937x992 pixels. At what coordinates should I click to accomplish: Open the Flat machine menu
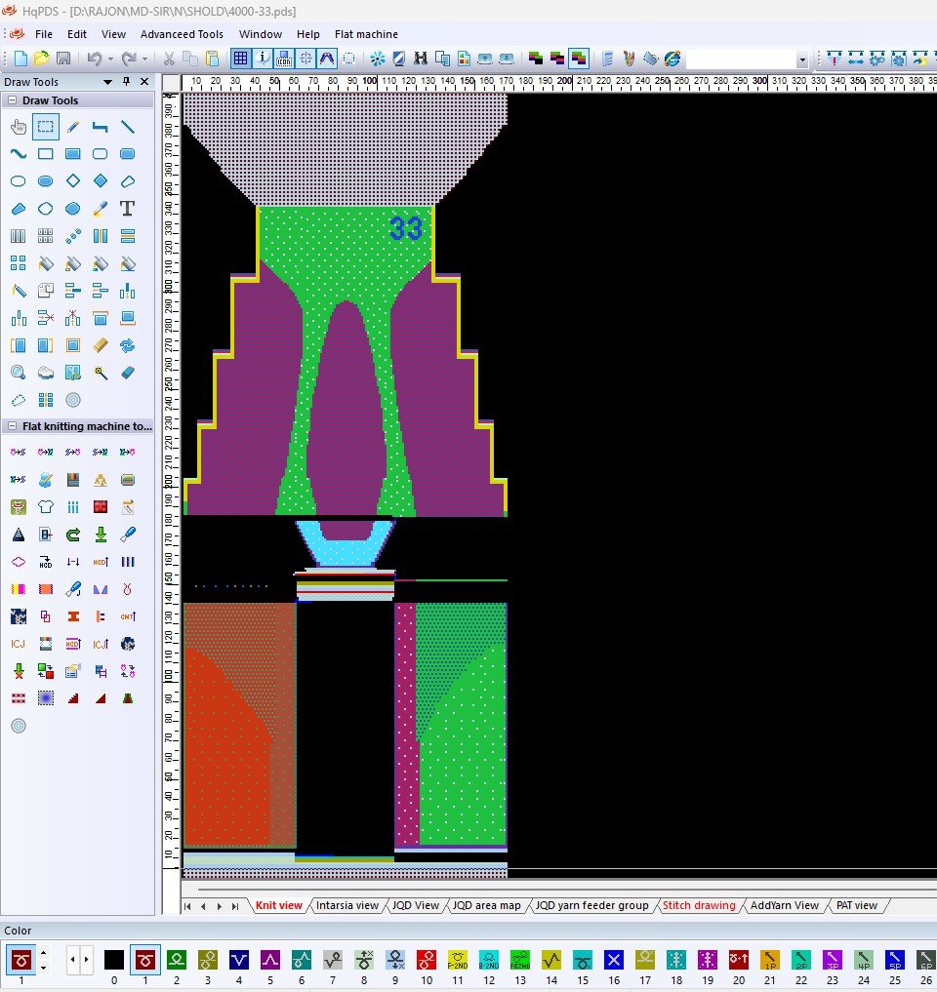pyautogui.click(x=366, y=34)
